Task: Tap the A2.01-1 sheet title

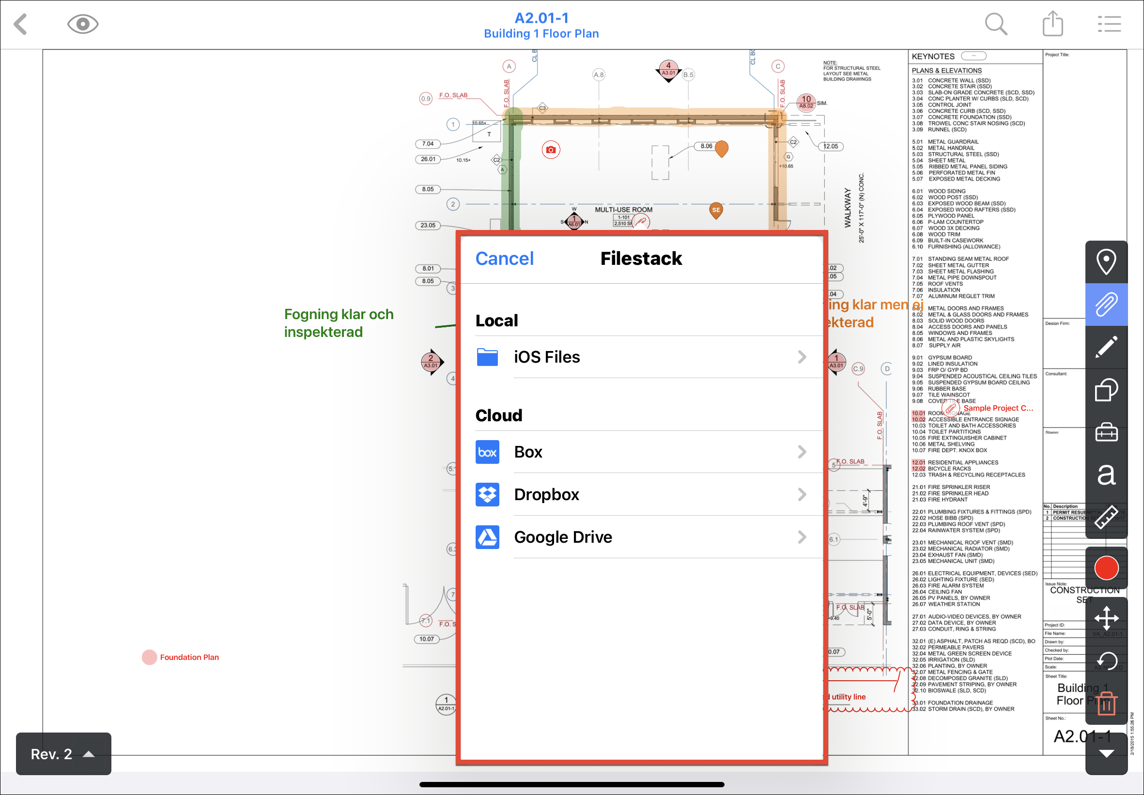Action: (x=541, y=17)
